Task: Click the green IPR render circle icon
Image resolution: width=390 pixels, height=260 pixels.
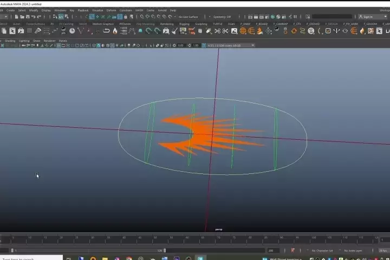Action: (273, 17)
